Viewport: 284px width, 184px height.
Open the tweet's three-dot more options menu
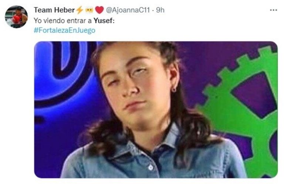(273, 10)
